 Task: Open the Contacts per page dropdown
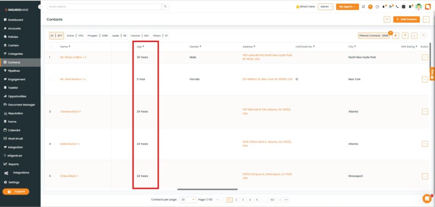[188, 199]
